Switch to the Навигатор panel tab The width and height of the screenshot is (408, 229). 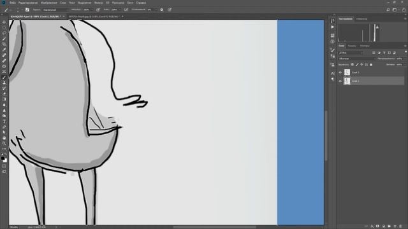[361, 18]
